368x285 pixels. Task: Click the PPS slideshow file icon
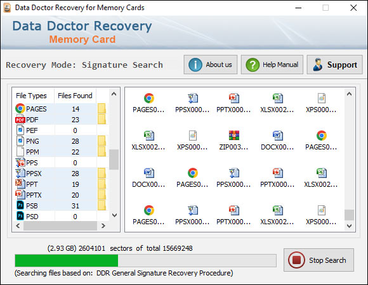click(x=20, y=163)
